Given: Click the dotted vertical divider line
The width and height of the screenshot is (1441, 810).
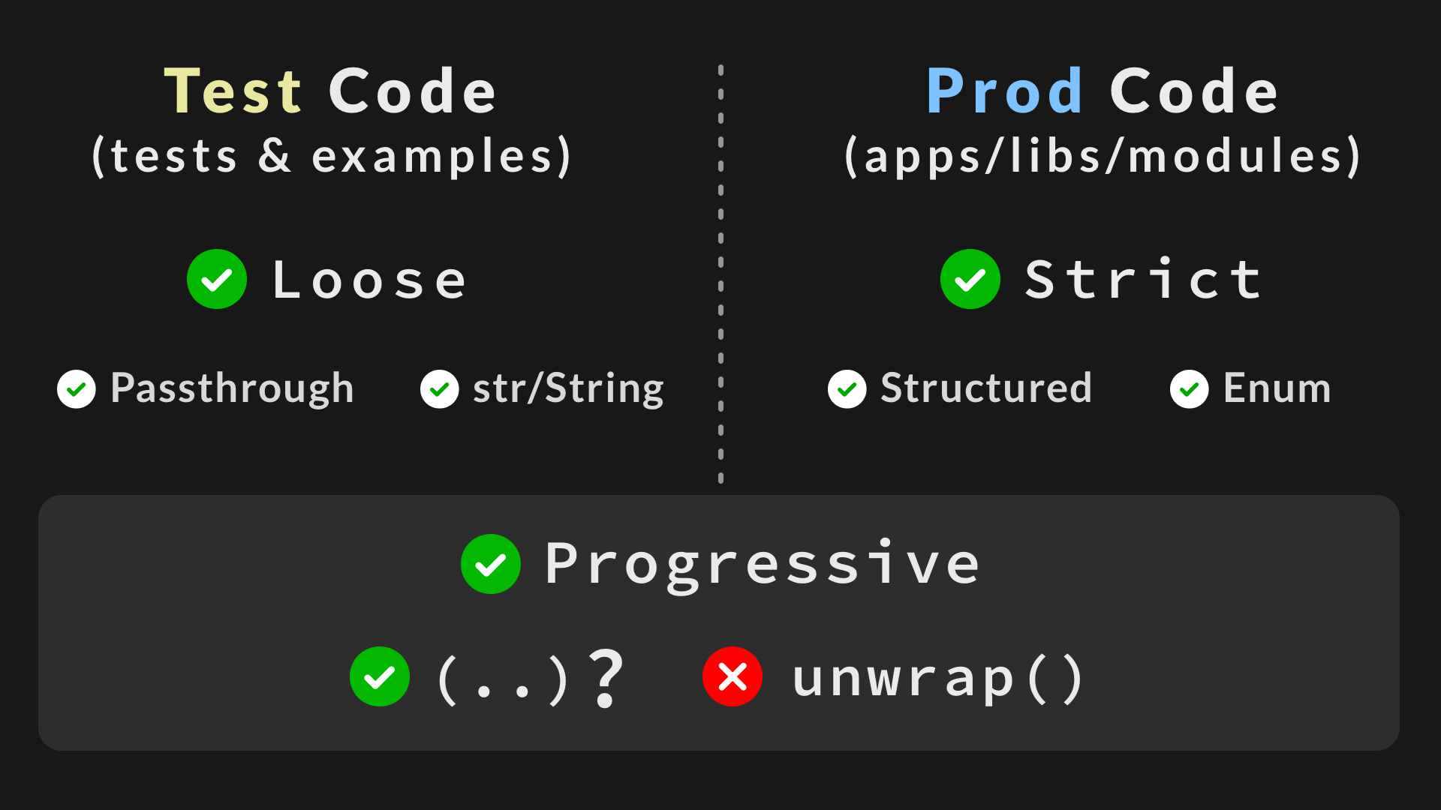Looking at the screenshot, I should [x=720, y=274].
